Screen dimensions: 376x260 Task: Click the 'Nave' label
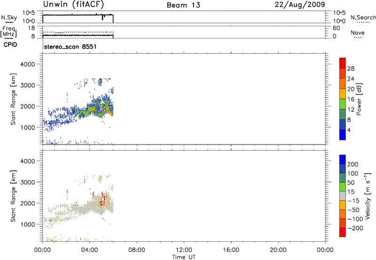click(358, 33)
